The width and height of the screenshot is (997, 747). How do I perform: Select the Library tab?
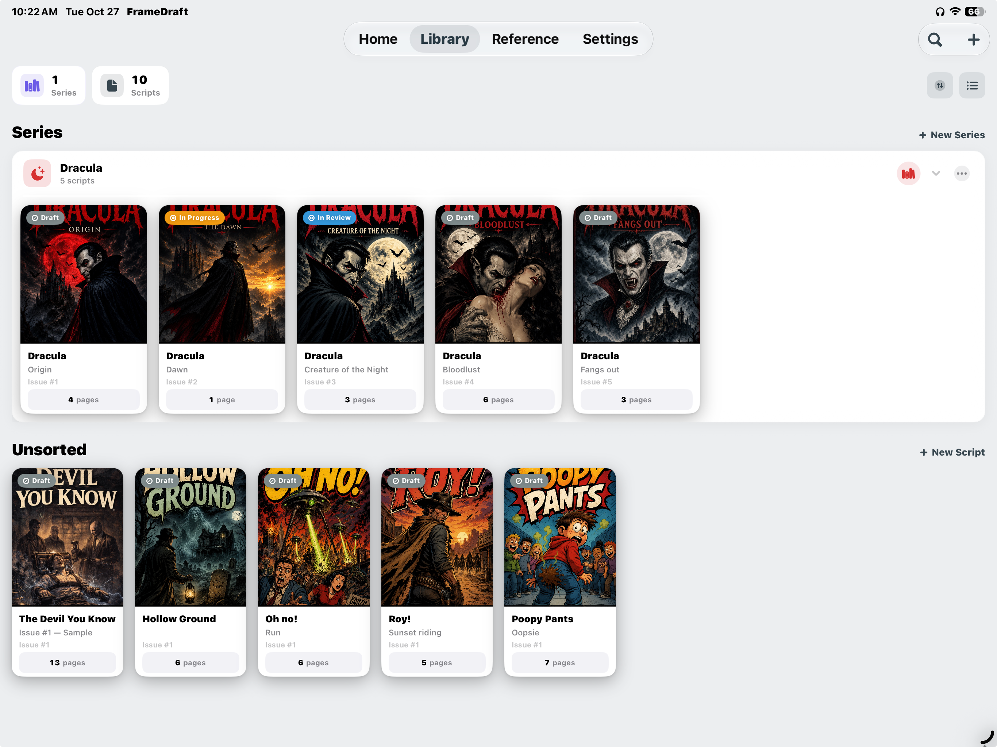pyautogui.click(x=444, y=39)
